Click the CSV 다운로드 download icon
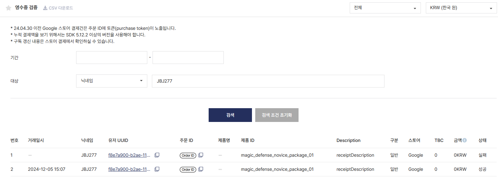The width and height of the screenshot is (498, 178). [45, 8]
